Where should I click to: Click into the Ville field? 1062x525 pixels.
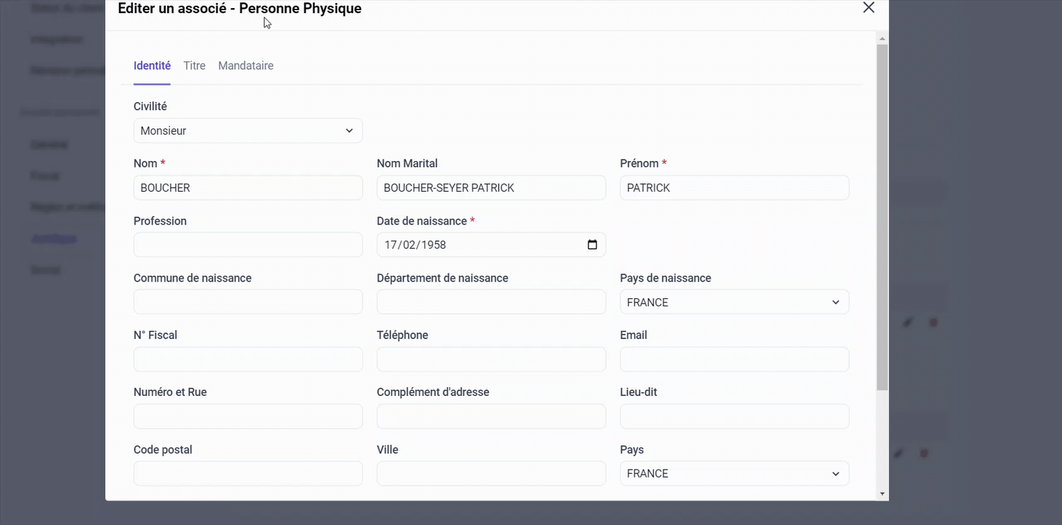(x=491, y=474)
